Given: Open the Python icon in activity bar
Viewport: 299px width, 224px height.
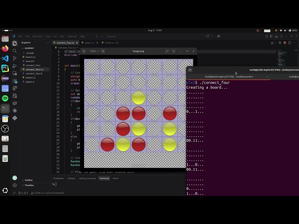Looking at the screenshot, I should [14, 118].
